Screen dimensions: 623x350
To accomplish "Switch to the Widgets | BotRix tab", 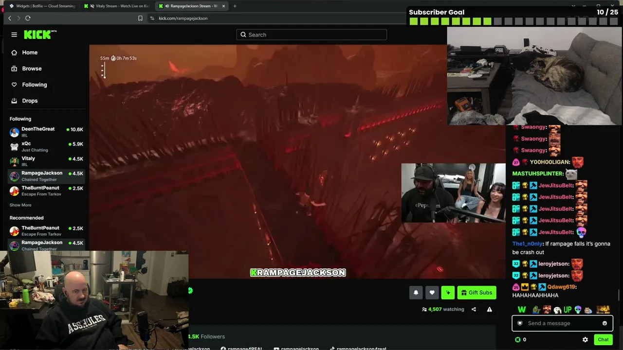I will (x=42, y=6).
